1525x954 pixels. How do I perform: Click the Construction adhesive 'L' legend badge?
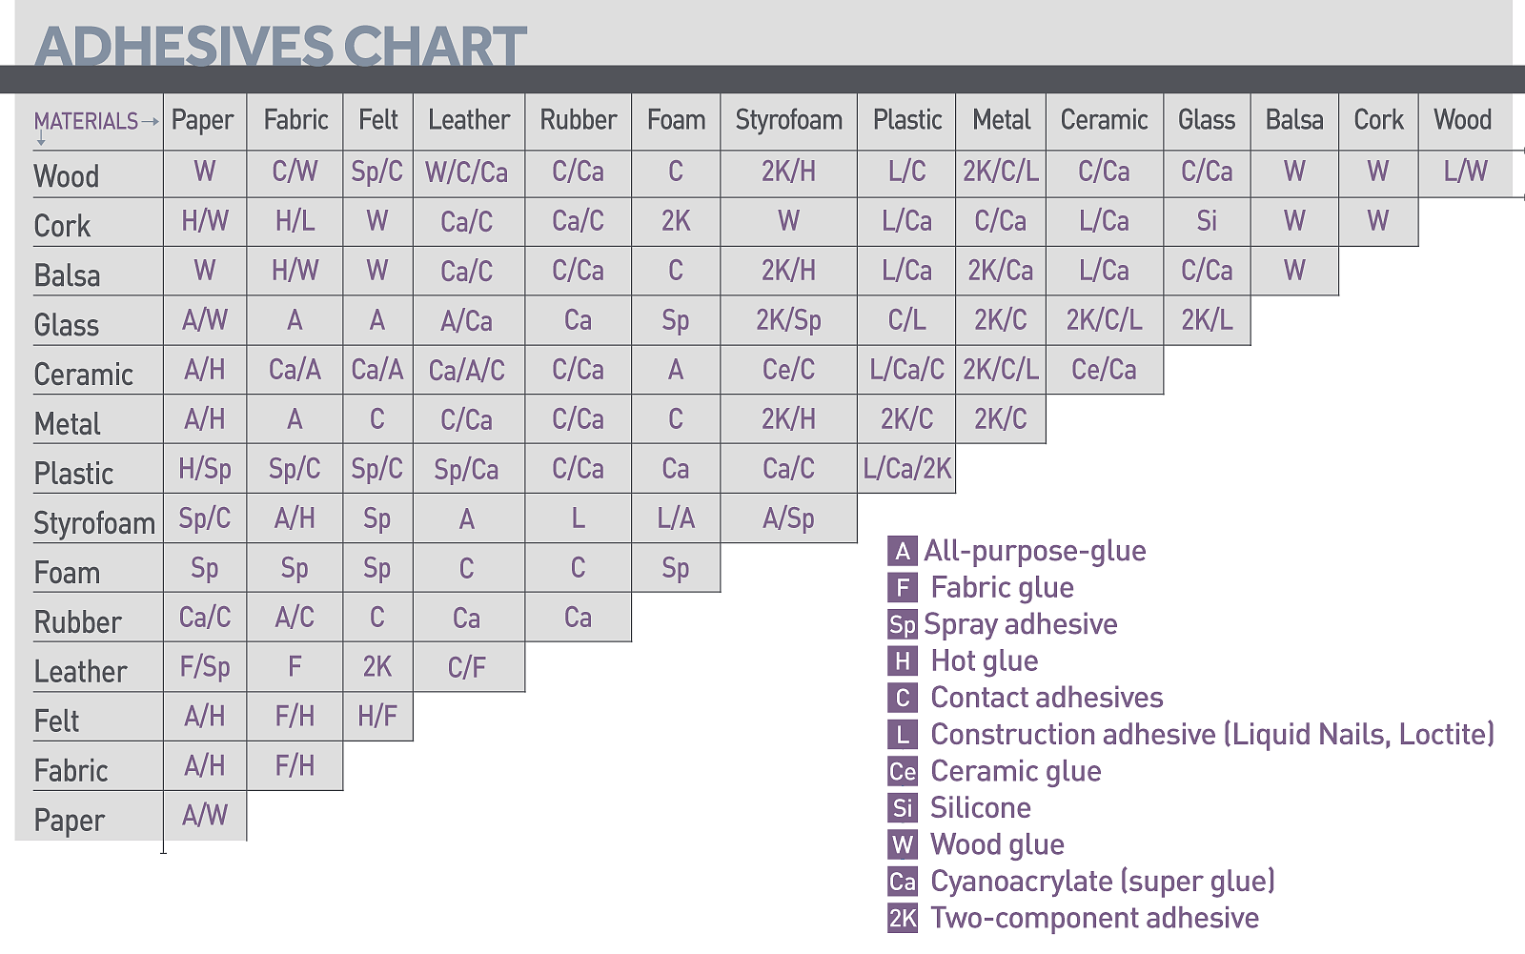point(902,735)
